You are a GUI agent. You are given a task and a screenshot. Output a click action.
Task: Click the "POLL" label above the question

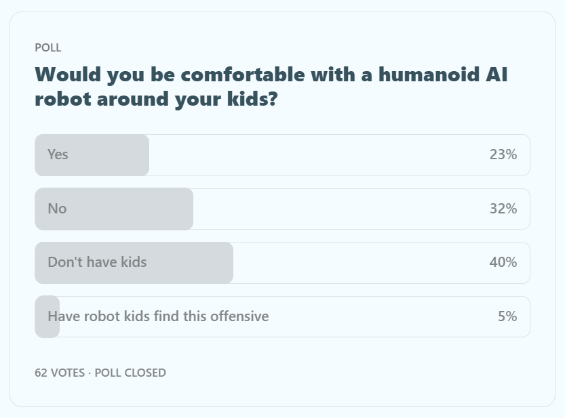click(x=48, y=47)
